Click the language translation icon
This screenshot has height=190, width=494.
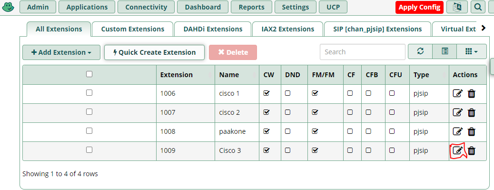(457, 7)
